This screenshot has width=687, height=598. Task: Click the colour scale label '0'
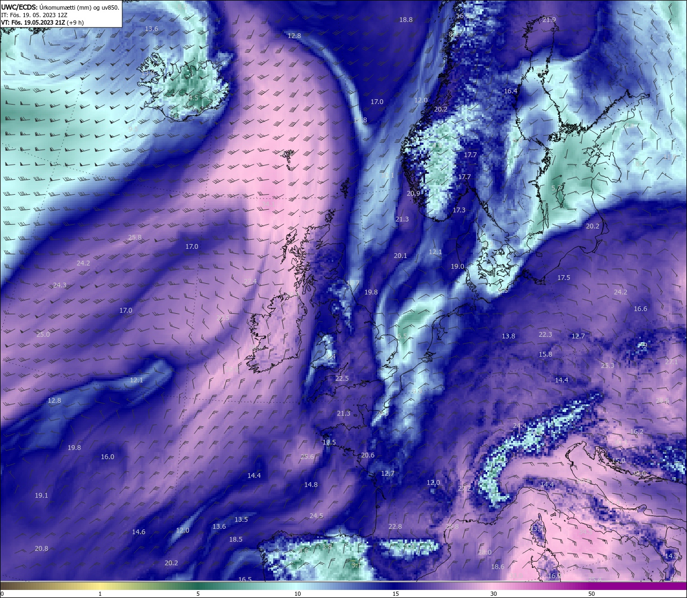point(2,594)
